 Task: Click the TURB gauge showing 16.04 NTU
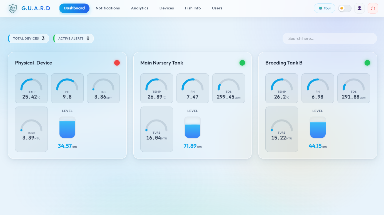coord(157,129)
